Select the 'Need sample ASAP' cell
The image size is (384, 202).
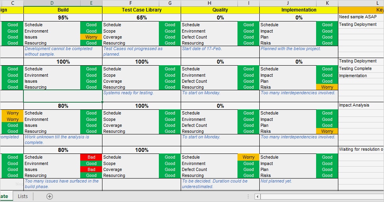point(361,17)
